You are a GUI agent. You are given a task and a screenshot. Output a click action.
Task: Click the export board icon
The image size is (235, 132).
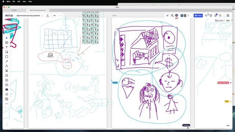[48, 15]
